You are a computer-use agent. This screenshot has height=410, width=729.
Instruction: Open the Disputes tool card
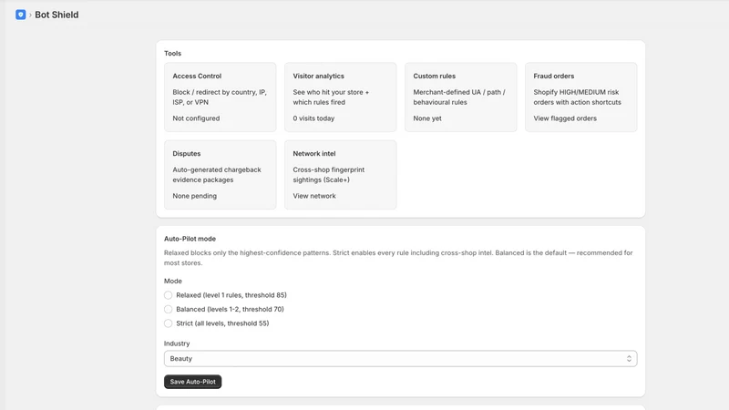click(220, 175)
